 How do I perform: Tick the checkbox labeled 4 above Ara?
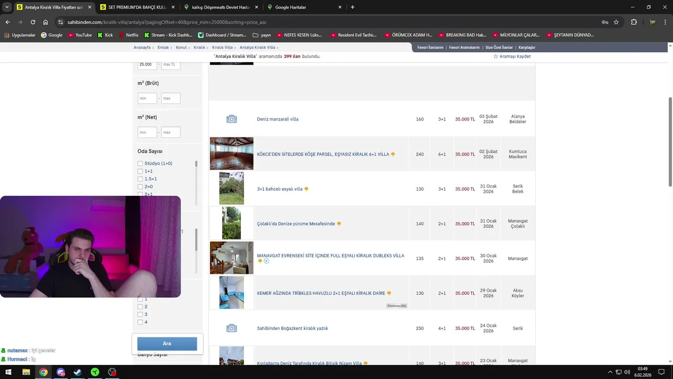pos(140,322)
